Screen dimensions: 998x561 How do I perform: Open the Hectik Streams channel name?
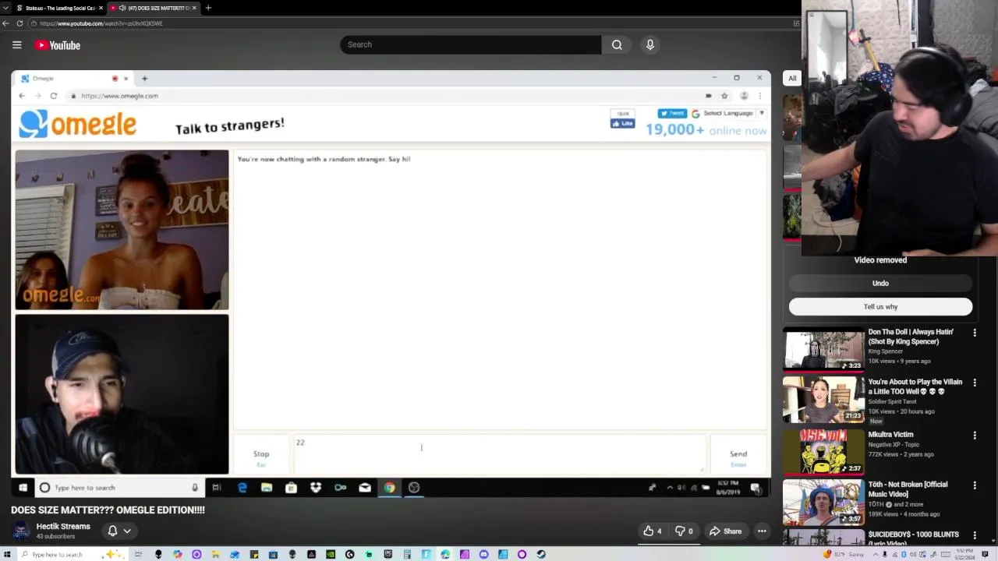(63, 527)
